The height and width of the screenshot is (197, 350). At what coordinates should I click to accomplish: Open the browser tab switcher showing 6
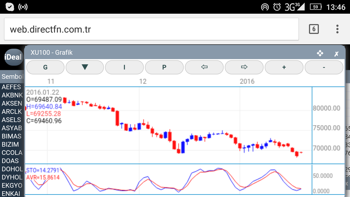click(x=314, y=29)
